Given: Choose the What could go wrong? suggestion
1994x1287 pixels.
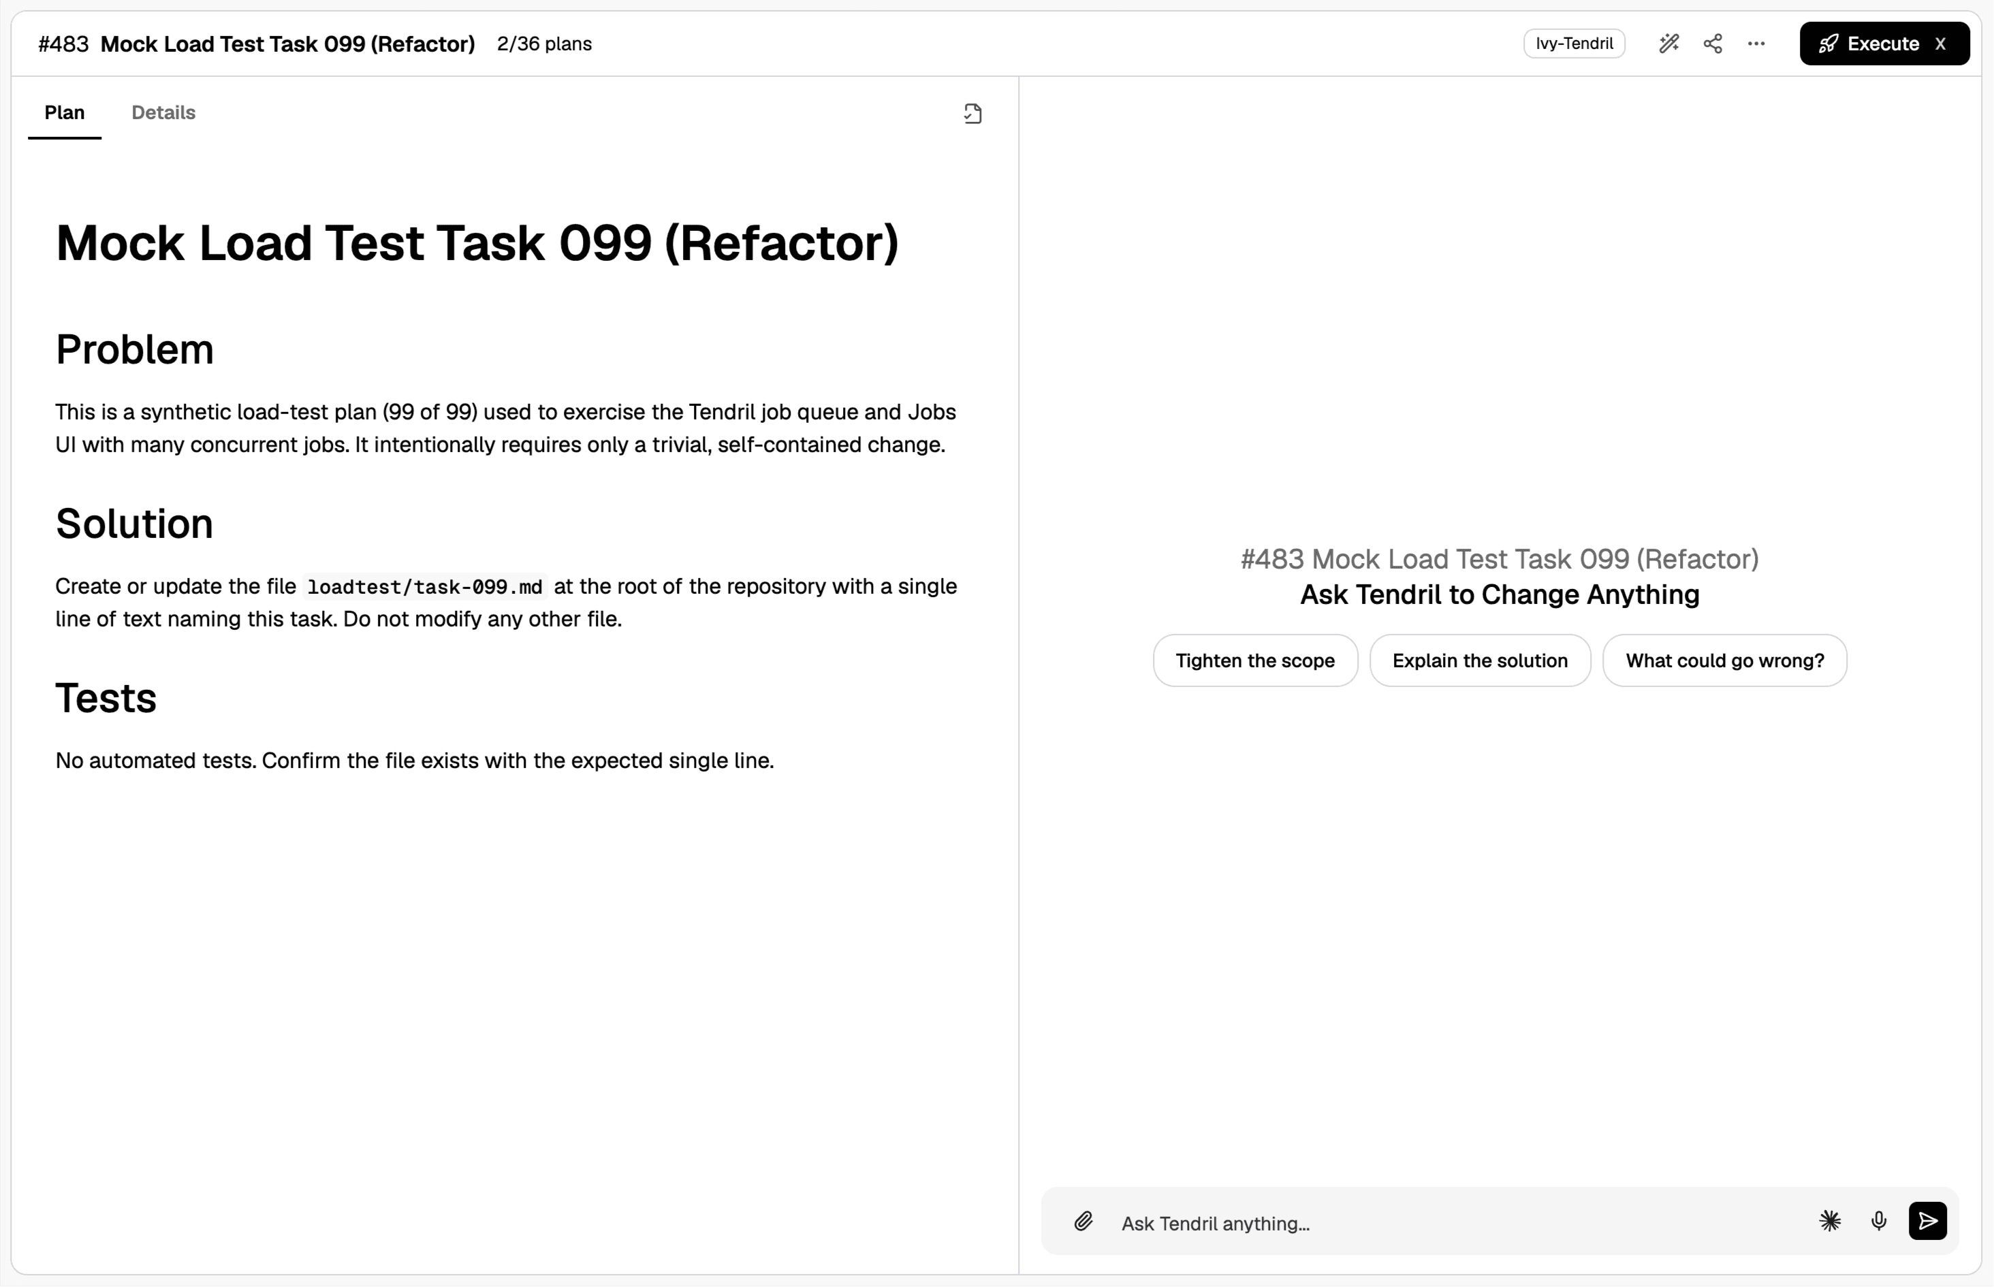Looking at the screenshot, I should coord(1725,661).
